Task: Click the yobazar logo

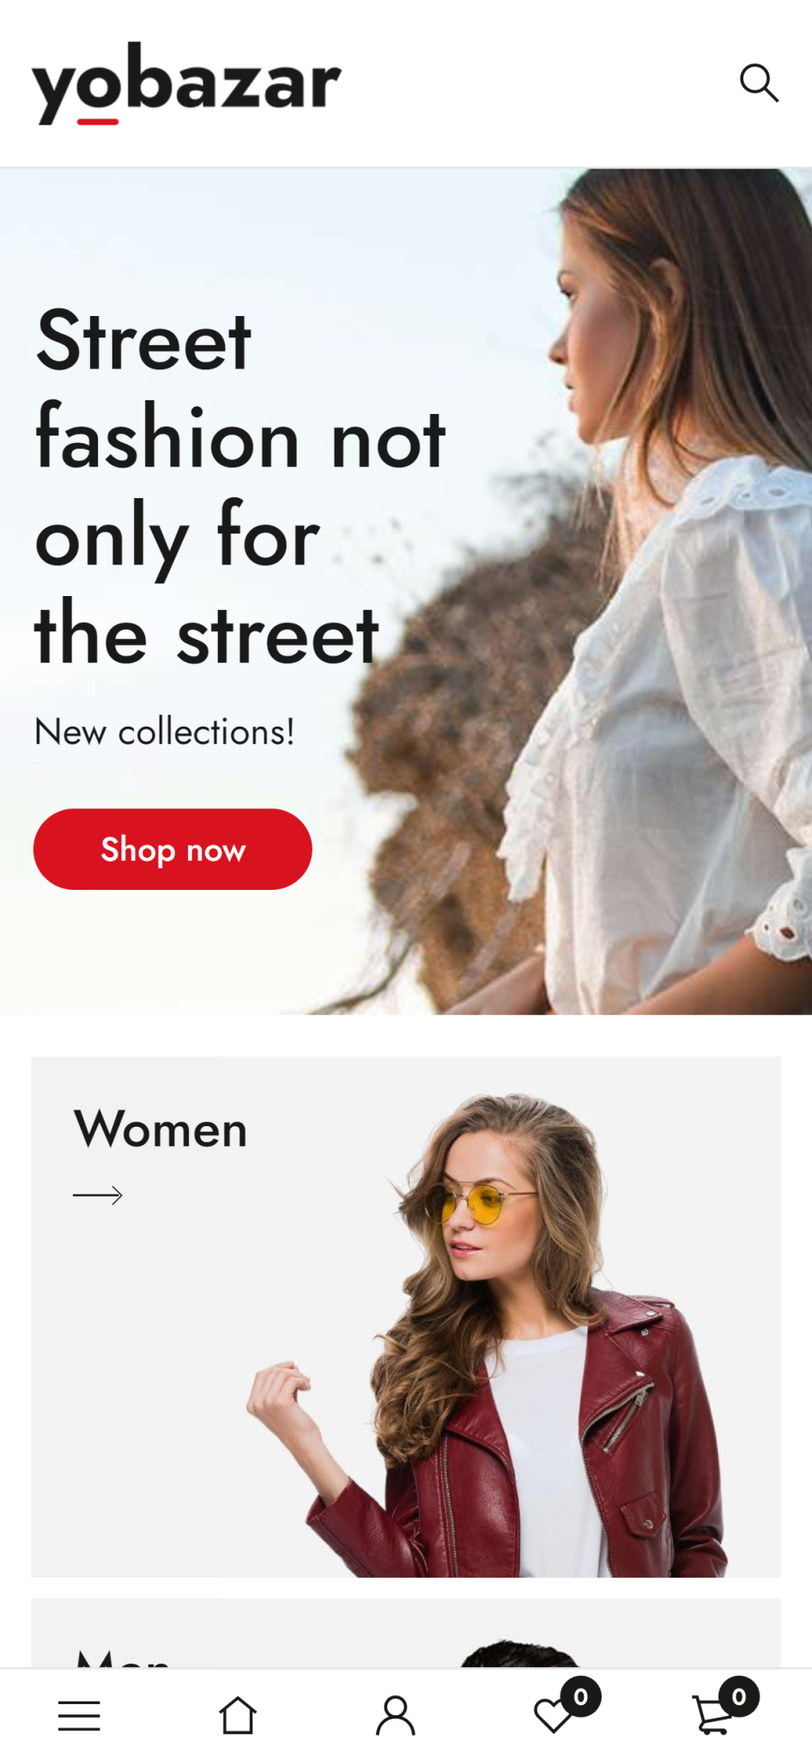Action: click(186, 83)
